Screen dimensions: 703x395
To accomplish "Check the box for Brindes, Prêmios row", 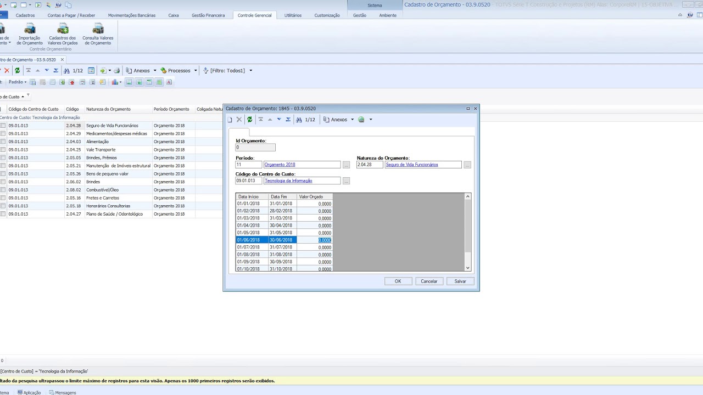I will coord(3,157).
